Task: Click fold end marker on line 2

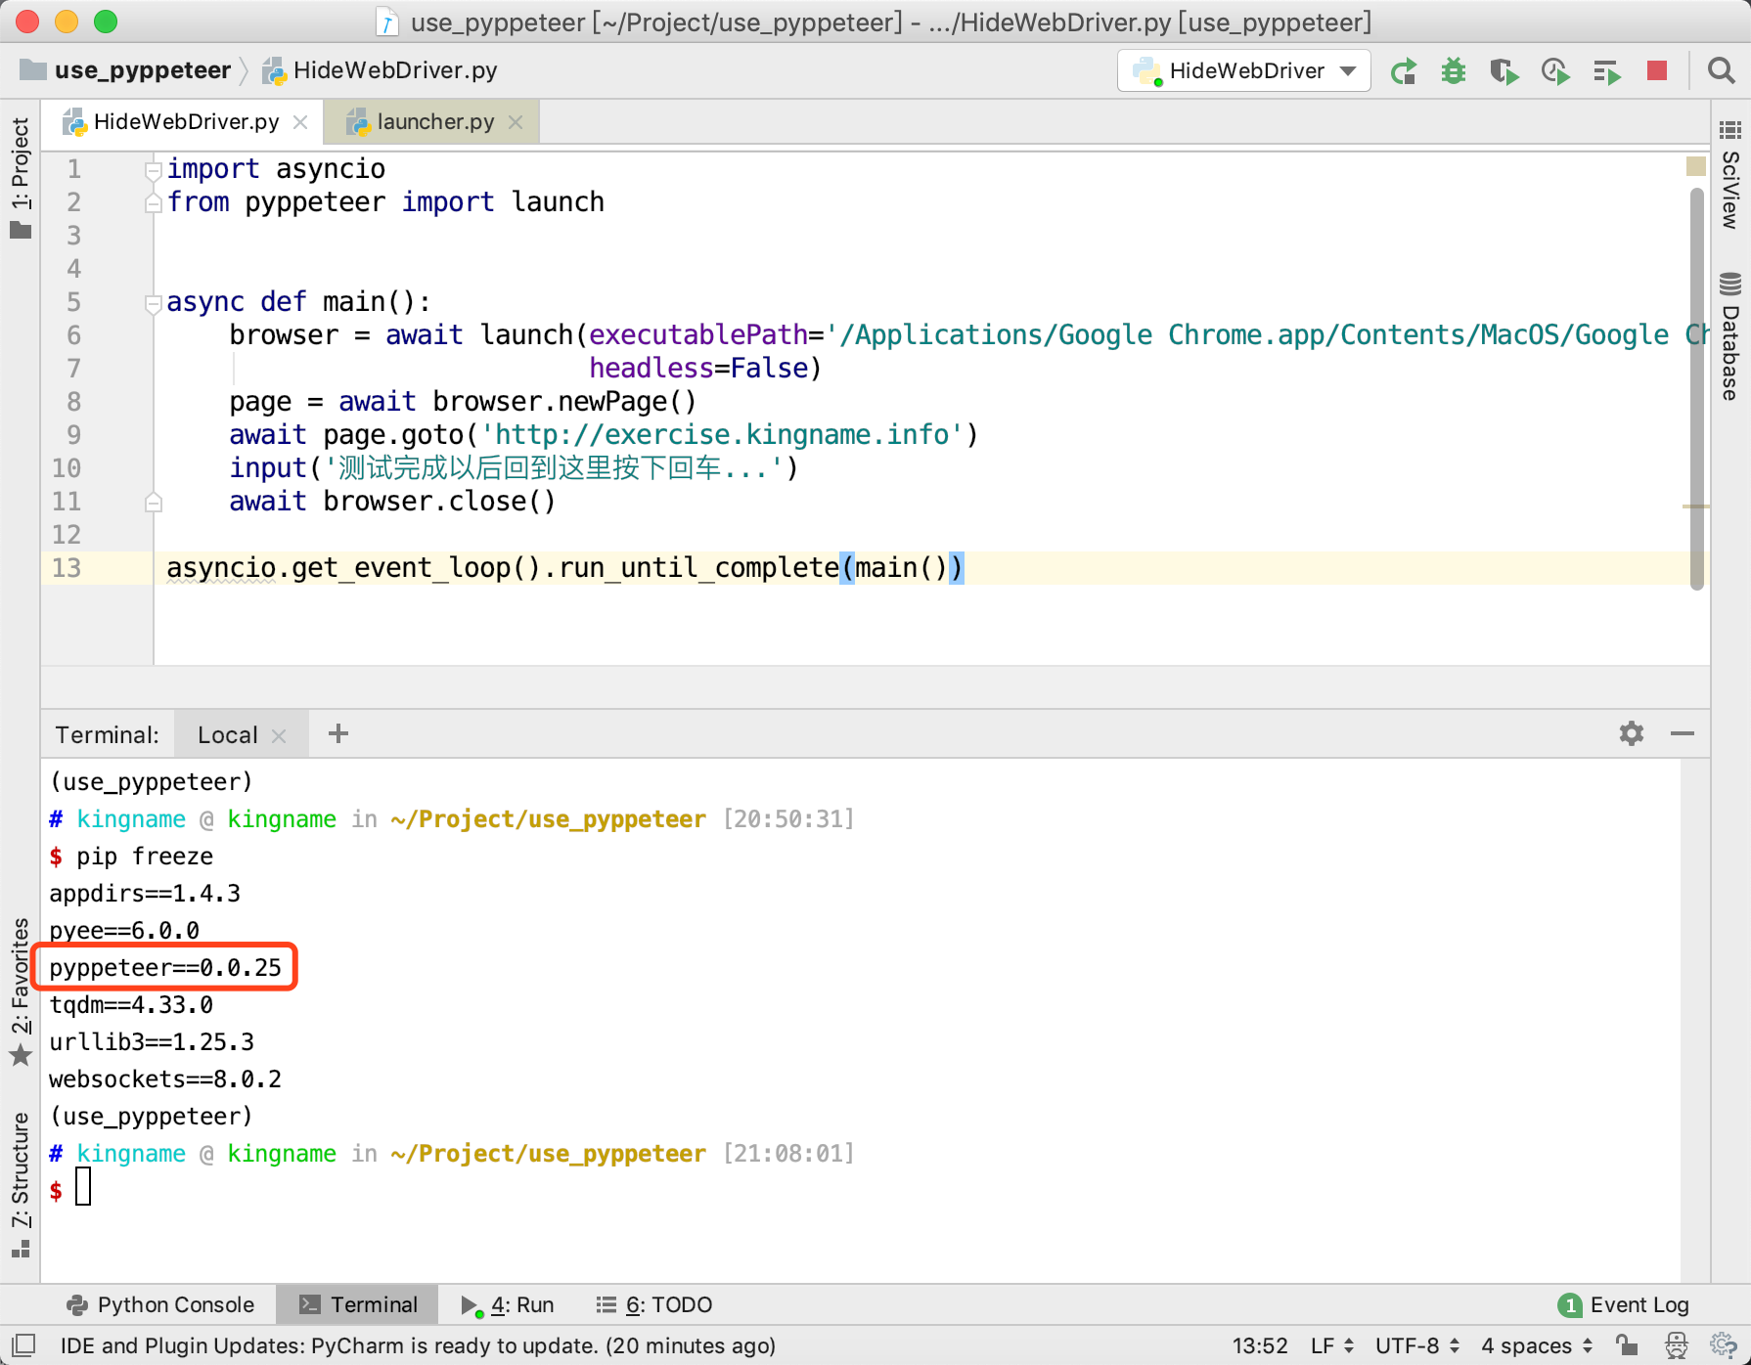Action: click(x=153, y=203)
